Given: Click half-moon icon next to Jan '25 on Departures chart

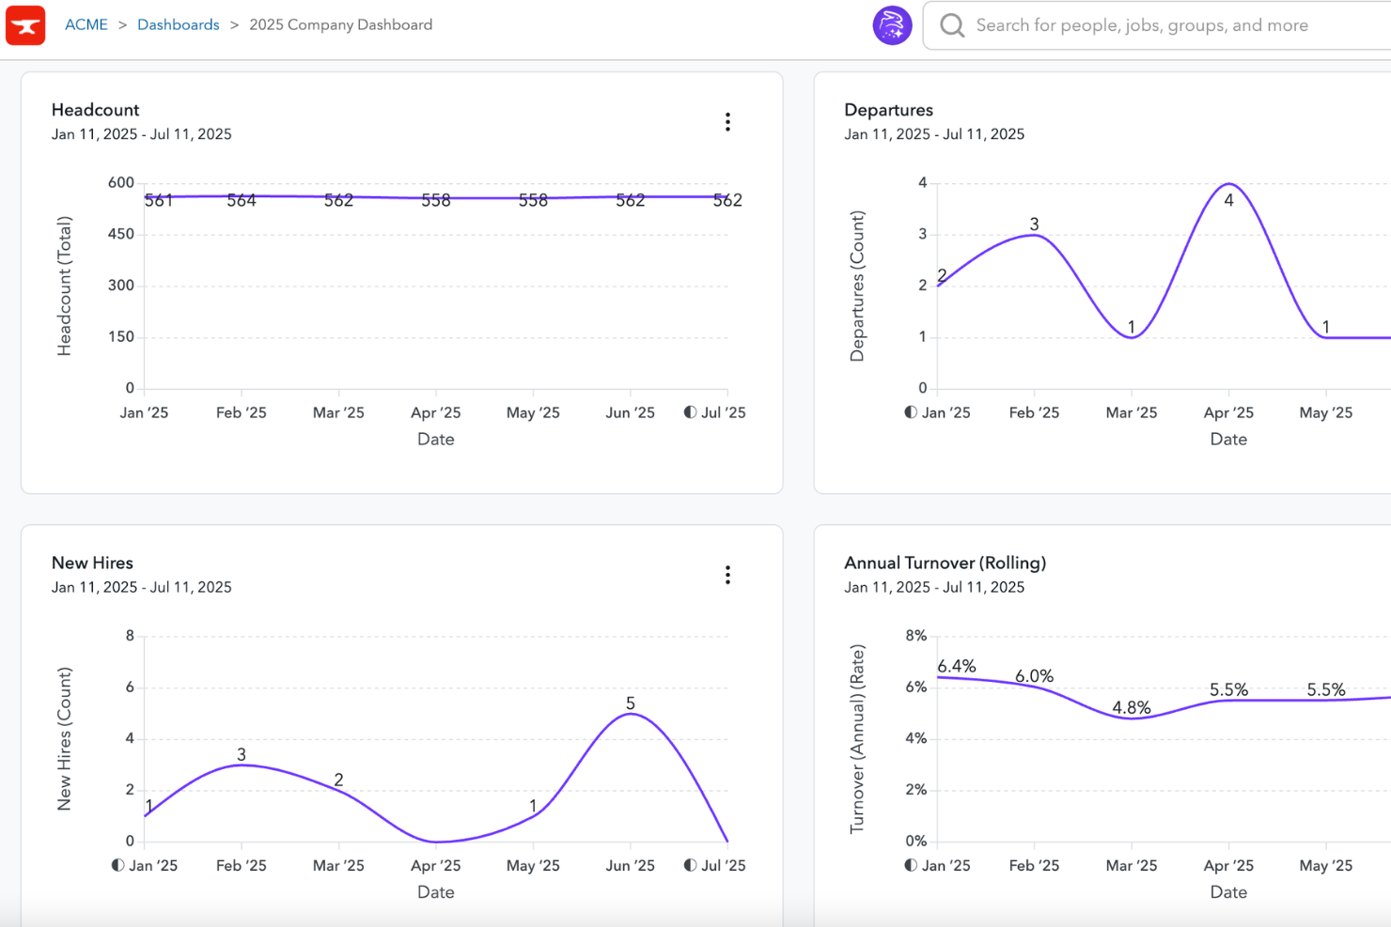Looking at the screenshot, I should [x=910, y=412].
